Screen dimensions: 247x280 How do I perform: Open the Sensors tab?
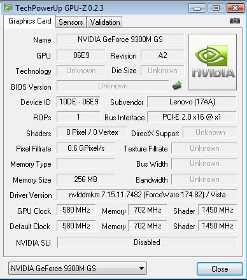[x=71, y=22]
